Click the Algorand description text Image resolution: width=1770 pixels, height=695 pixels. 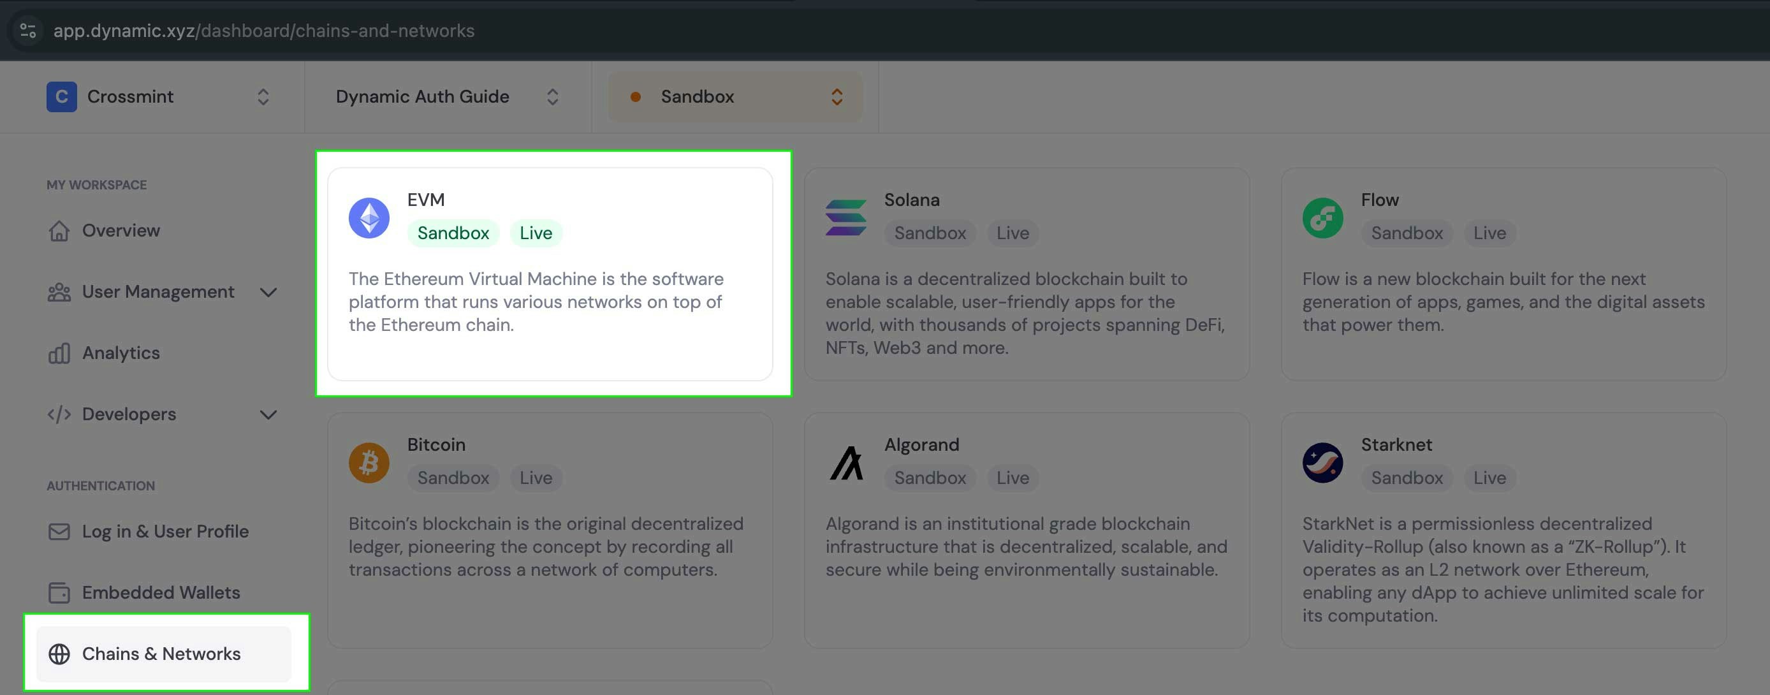[1027, 546]
